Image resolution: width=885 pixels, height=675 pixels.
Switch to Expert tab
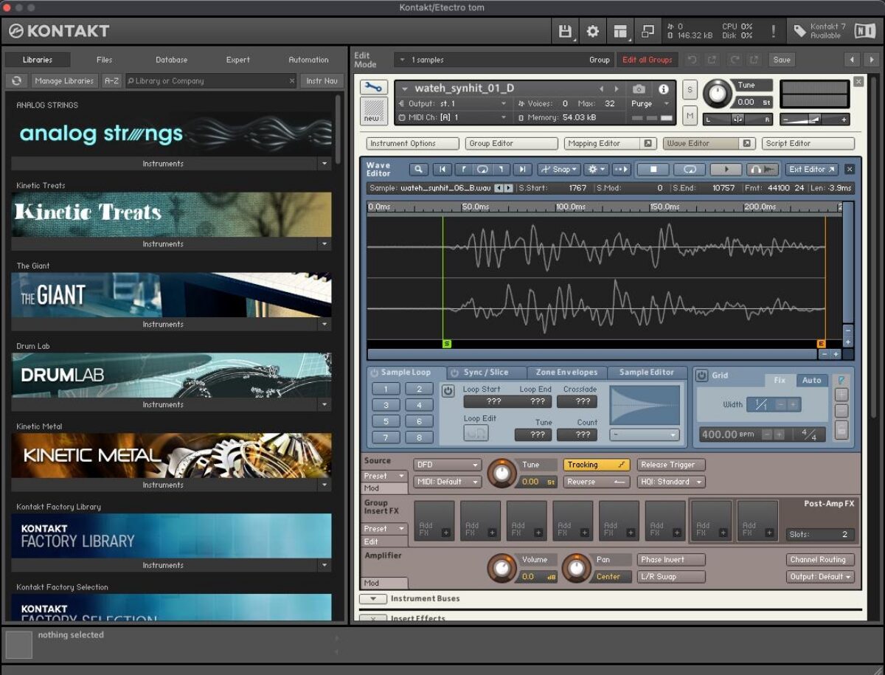[238, 60]
